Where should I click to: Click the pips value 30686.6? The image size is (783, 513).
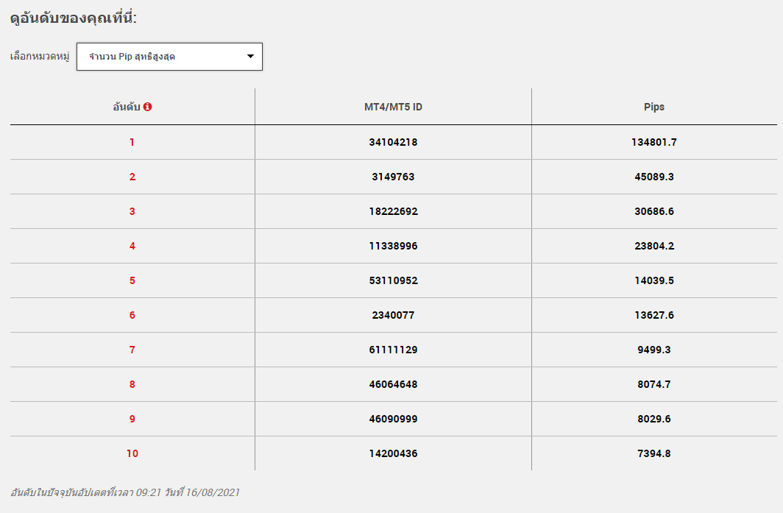(654, 211)
